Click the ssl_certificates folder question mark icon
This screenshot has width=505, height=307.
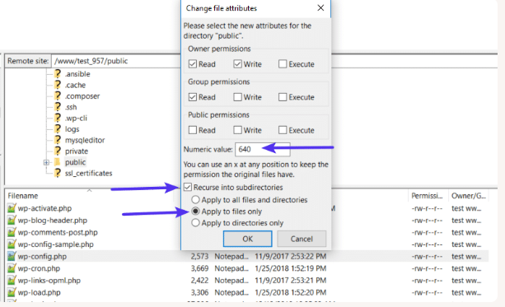tap(58, 173)
